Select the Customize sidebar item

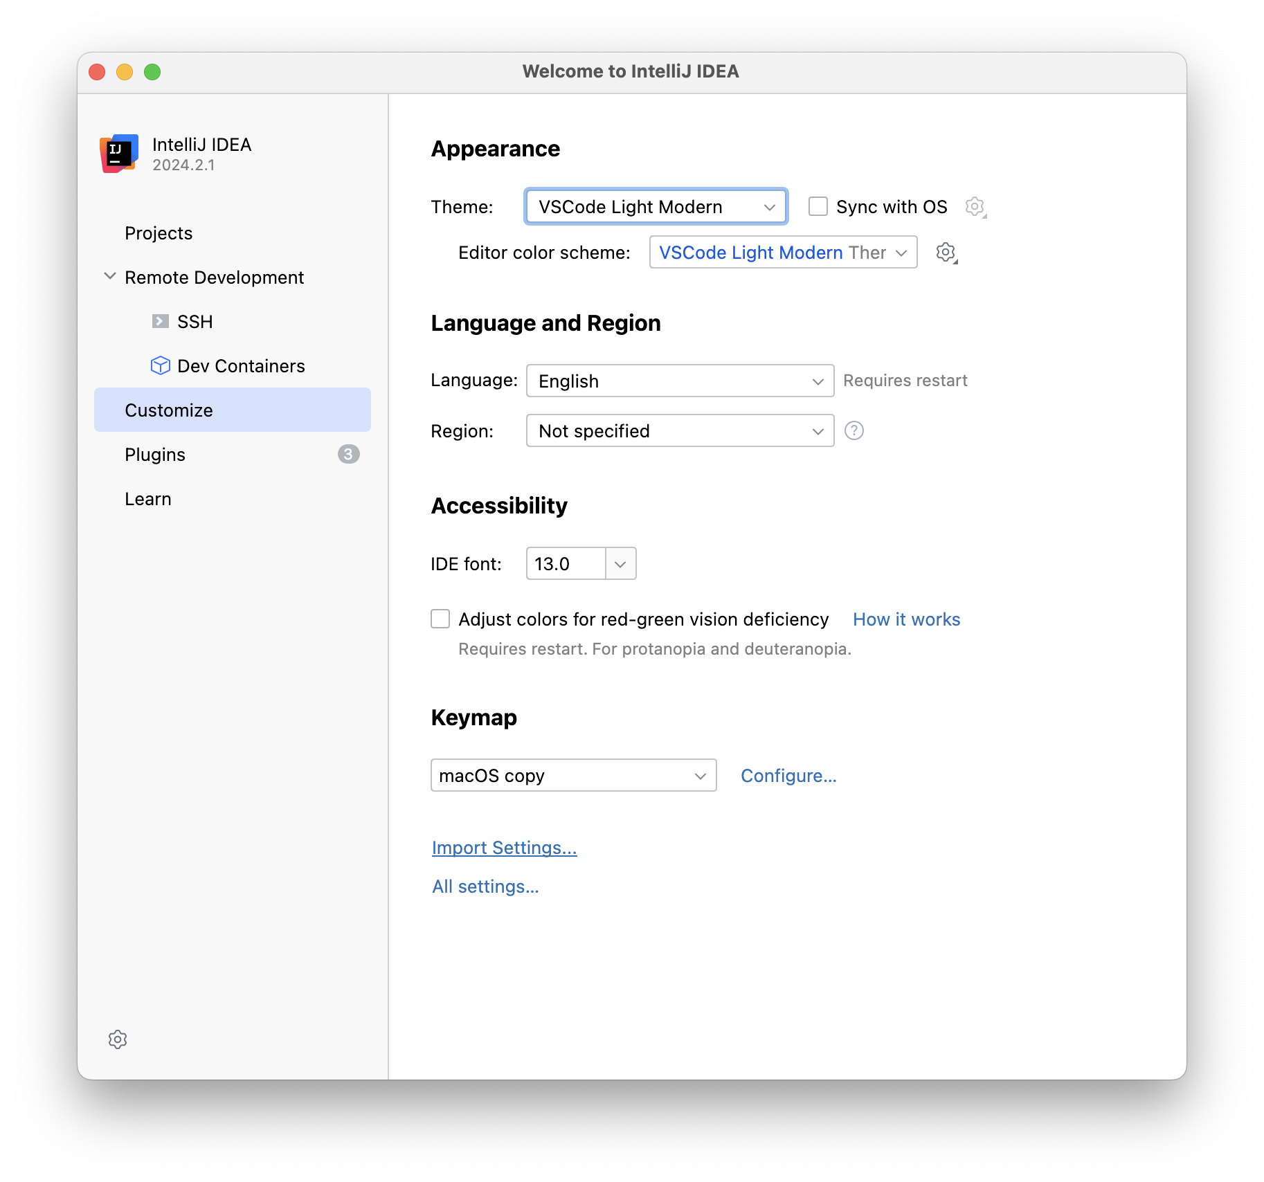tap(233, 410)
